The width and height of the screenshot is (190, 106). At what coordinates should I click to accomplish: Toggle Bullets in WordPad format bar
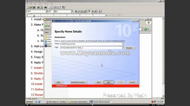click(x=100, y=11)
